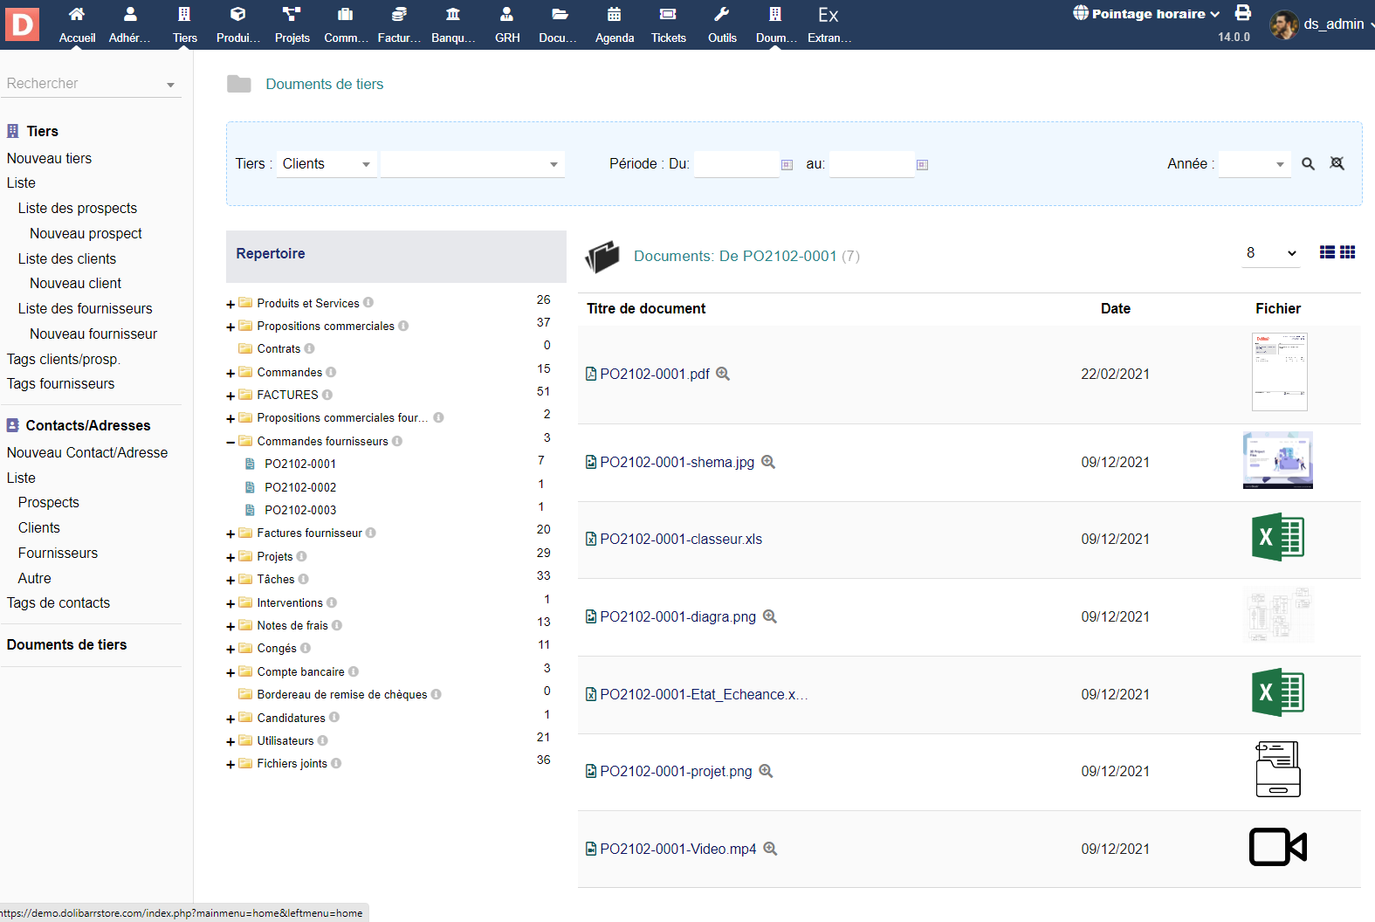Open the start date calendar picker
1375x922 pixels.
pyautogui.click(x=787, y=165)
